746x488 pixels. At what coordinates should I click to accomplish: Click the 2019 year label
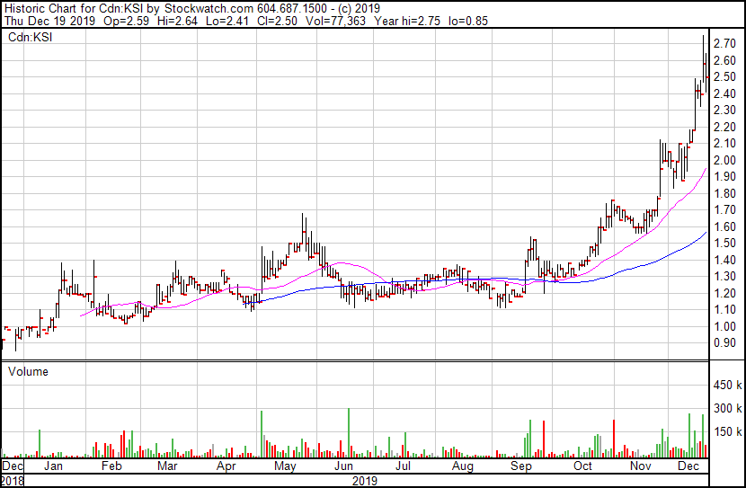click(364, 481)
